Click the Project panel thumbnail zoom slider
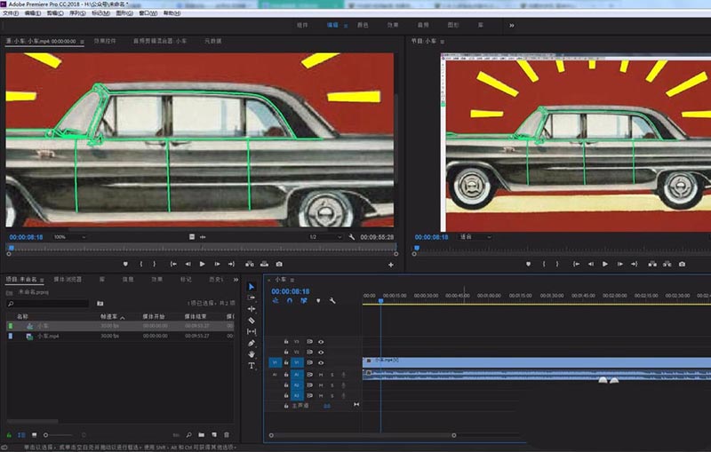 [46, 434]
